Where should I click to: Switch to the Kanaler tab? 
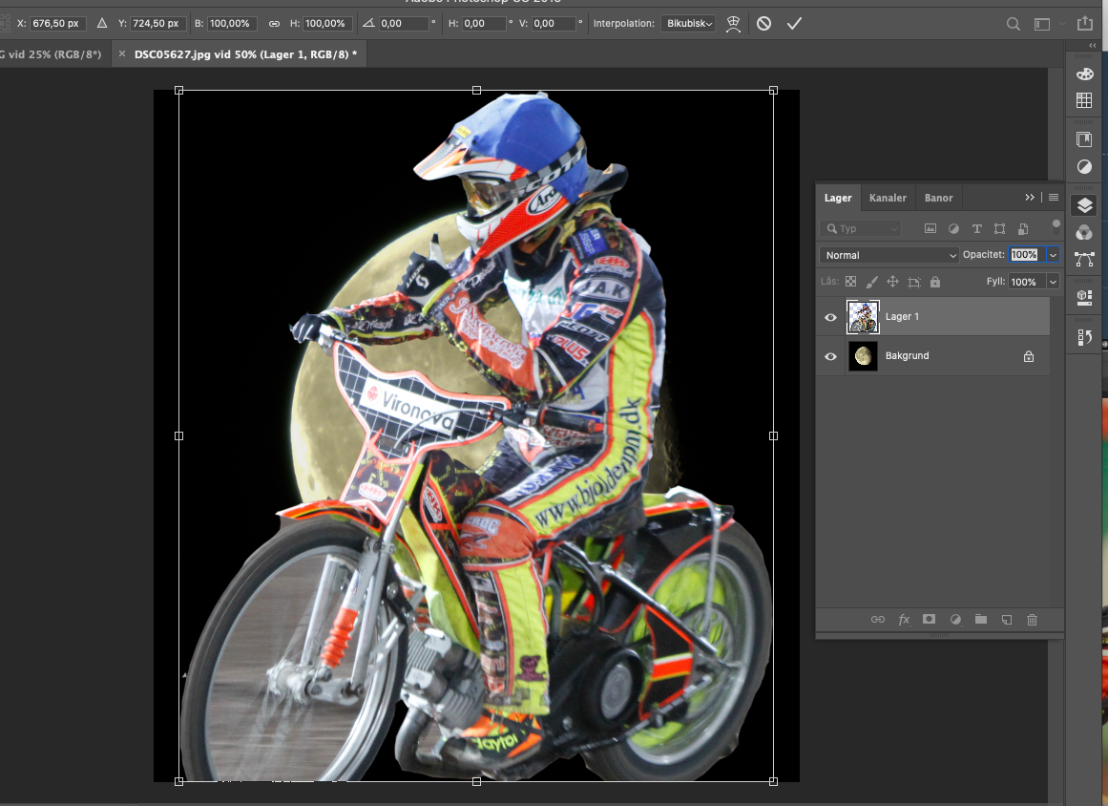click(888, 198)
